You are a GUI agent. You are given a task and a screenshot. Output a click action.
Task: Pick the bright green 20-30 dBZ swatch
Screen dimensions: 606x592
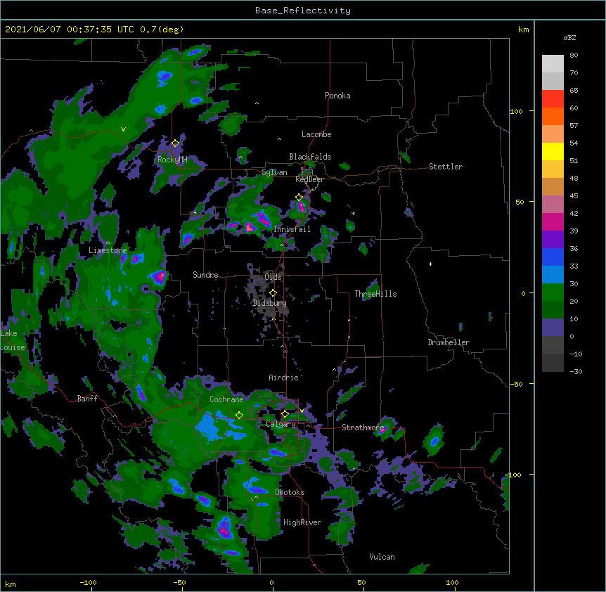tap(553, 292)
